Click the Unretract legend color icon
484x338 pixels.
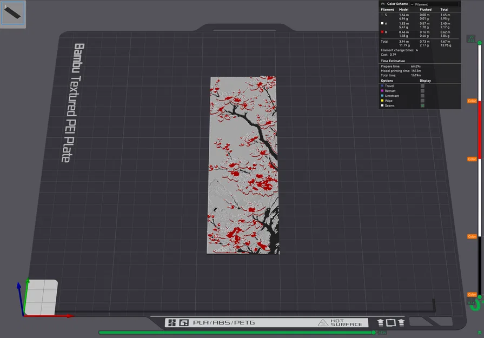tap(382, 96)
